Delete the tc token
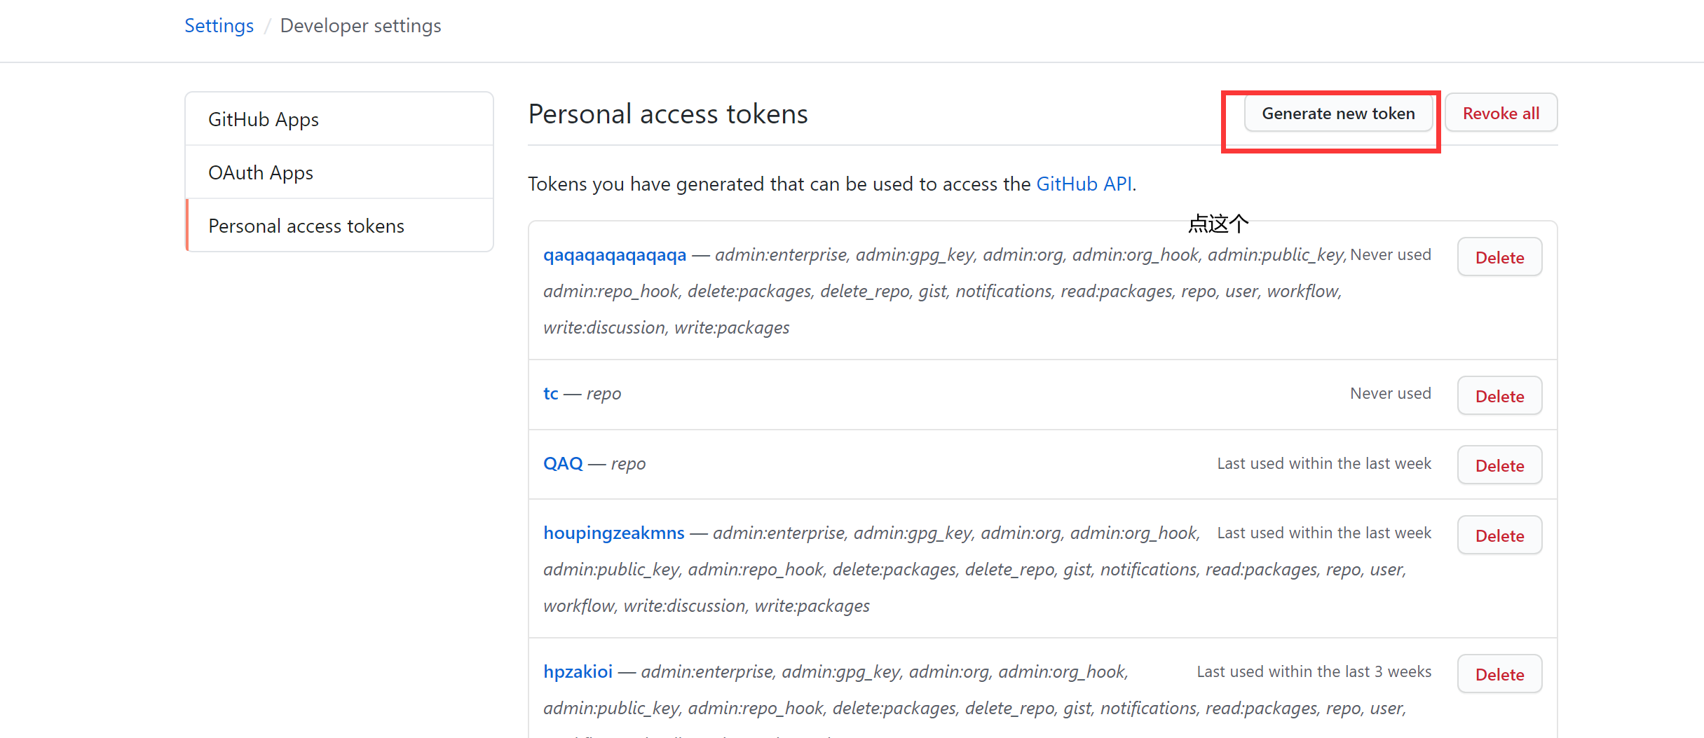This screenshot has height=738, width=1704. pyautogui.click(x=1499, y=396)
